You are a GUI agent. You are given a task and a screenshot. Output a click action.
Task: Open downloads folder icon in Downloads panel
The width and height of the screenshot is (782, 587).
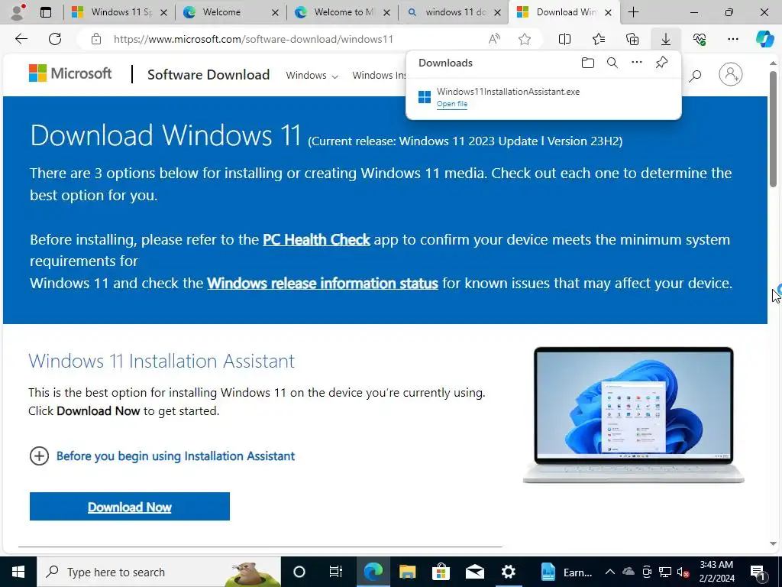(588, 63)
